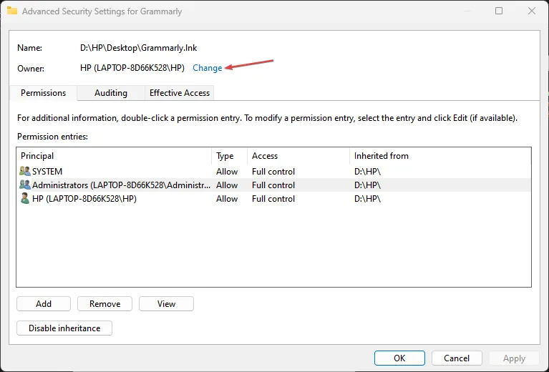Select the HP (LAPTOP-8D66K528\HP) permission entry
The width and height of the screenshot is (549, 372).
click(274, 199)
